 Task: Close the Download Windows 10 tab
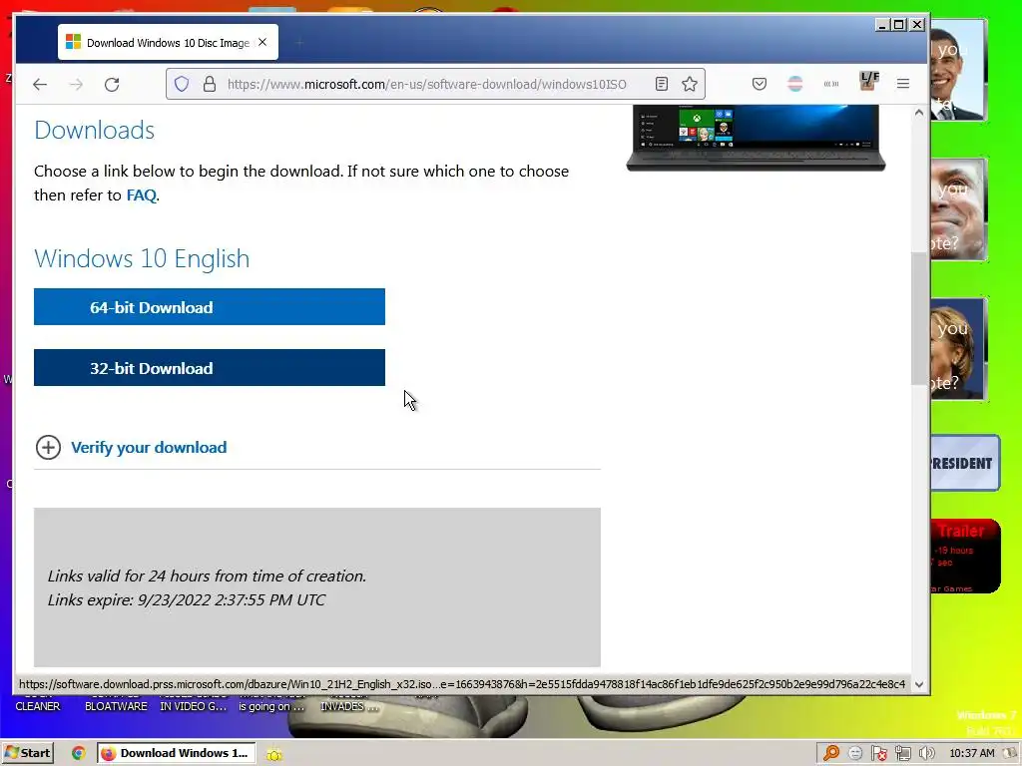coord(262,42)
